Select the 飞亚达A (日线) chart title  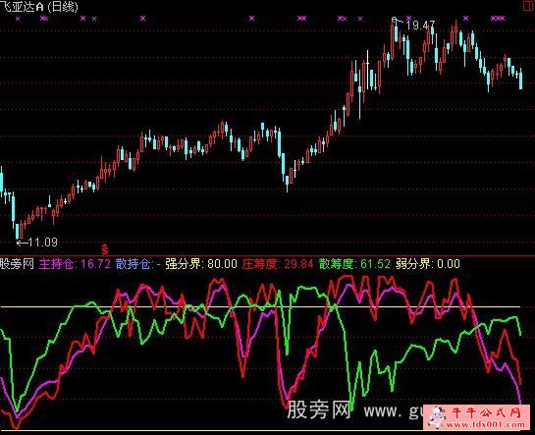[39, 7]
